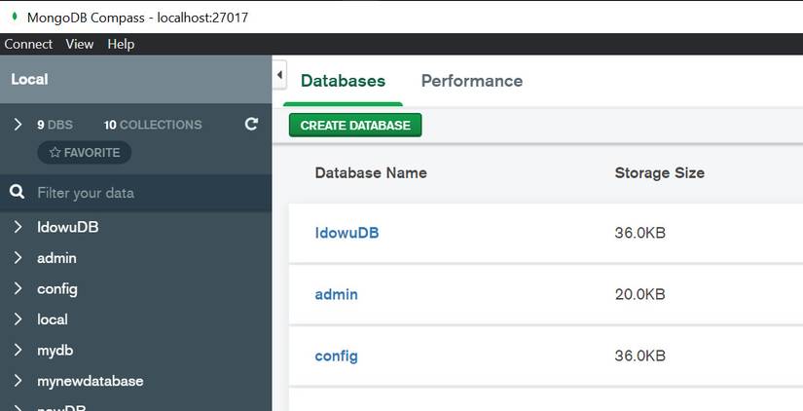Expand the config database chevron in sidebar
Screen dimensions: 803x411
(18, 288)
